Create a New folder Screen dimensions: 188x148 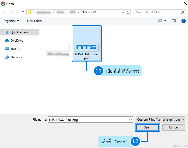(x=35, y=21)
